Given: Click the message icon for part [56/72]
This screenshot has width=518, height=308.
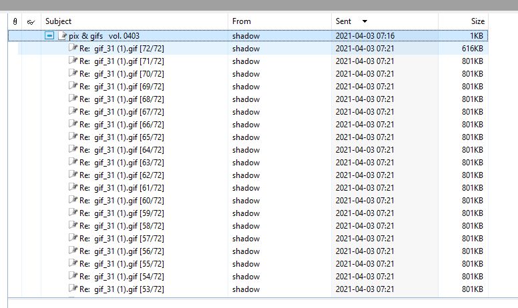Looking at the screenshot, I should pyautogui.click(x=73, y=251).
